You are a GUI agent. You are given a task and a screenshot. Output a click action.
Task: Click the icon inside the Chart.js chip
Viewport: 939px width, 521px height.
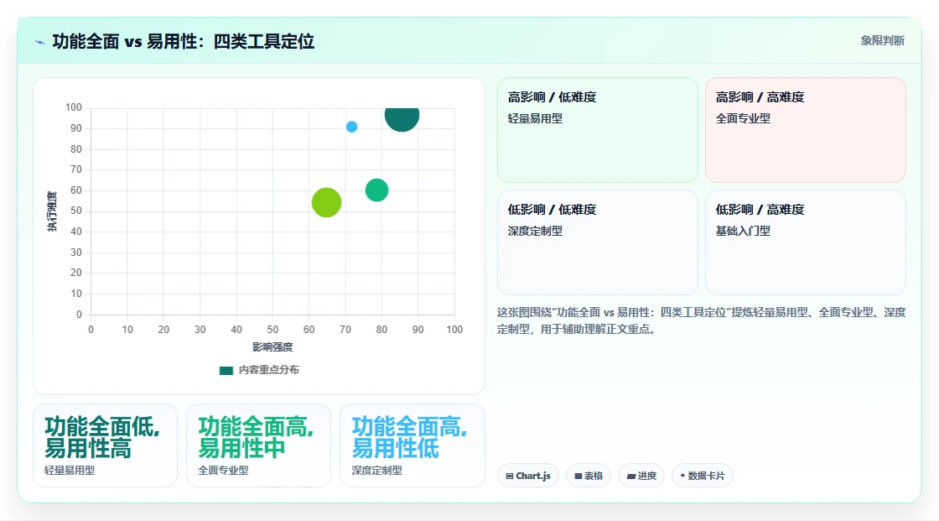point(510,476)
